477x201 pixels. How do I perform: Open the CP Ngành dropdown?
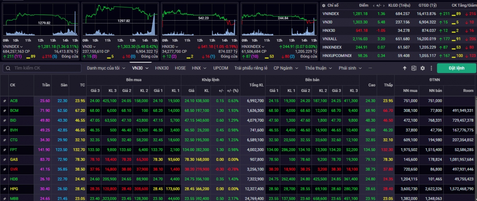pos(286,68)
